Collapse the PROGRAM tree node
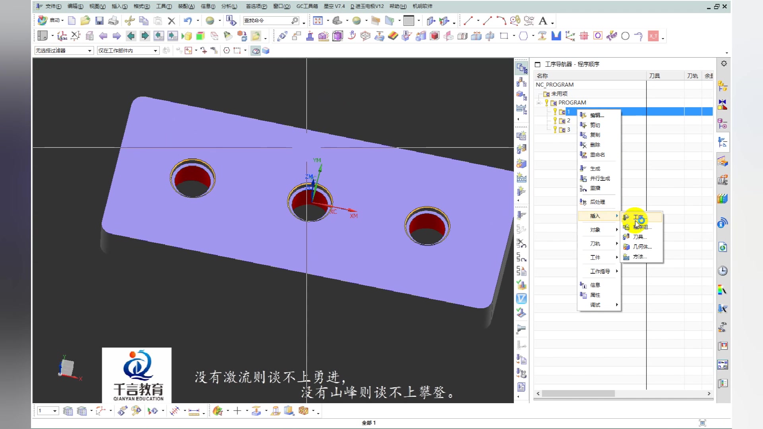 coord(539,102)
